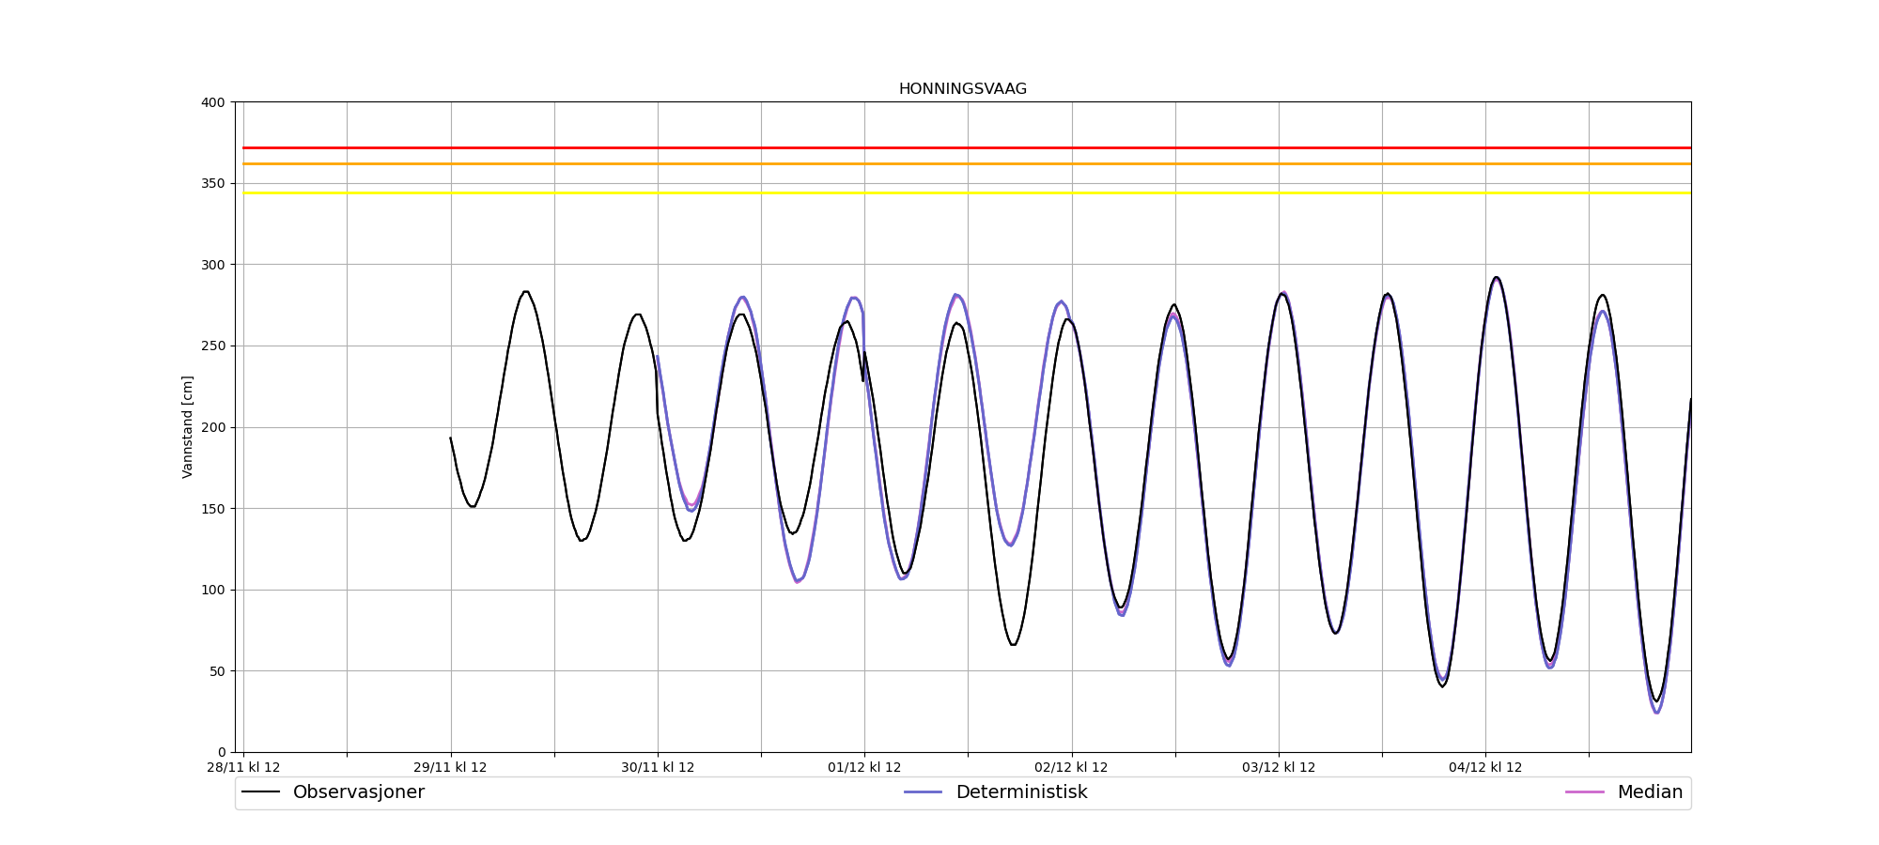Select the 30/11 kl 12 x-axis label

point(658,767)
